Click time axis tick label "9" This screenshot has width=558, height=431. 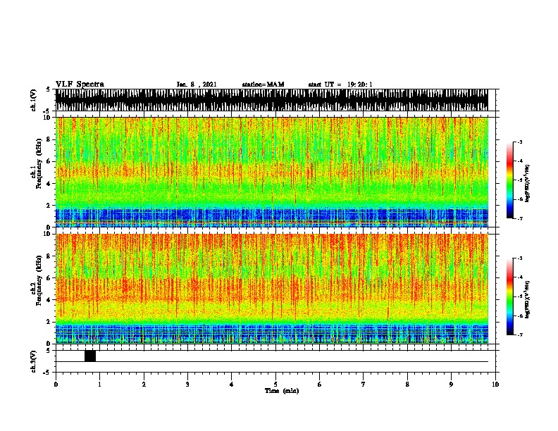click(451, 385)
